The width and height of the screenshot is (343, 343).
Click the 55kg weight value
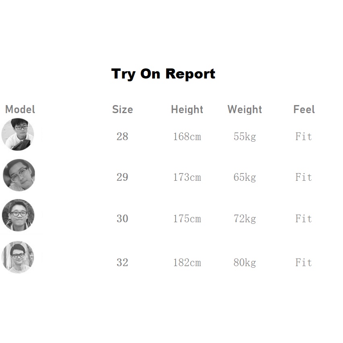click(x=245, y=137)
